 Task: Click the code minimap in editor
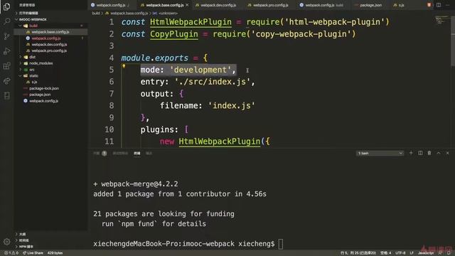pyautogui.click(x=442, y=21)
